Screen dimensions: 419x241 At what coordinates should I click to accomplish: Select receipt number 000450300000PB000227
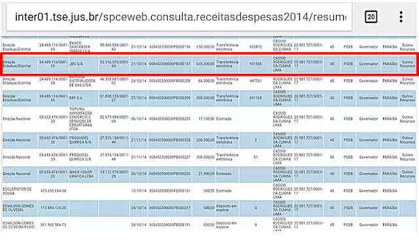(170, 157)
